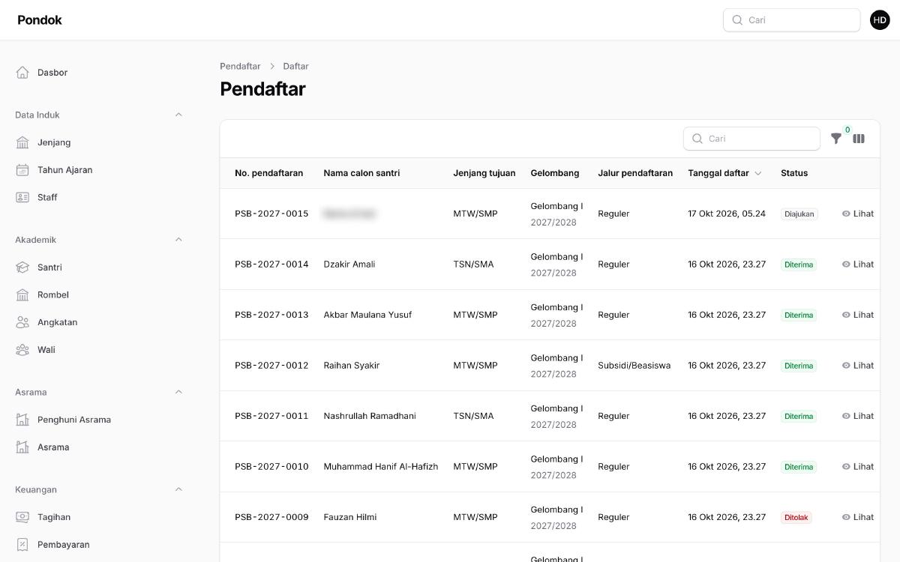Screen dimensions: 900x562
Task: Open the Jenjang page icon
Action: (x=22, y=142)
